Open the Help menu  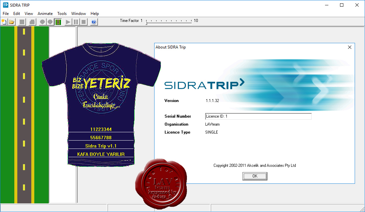point(95,14)
